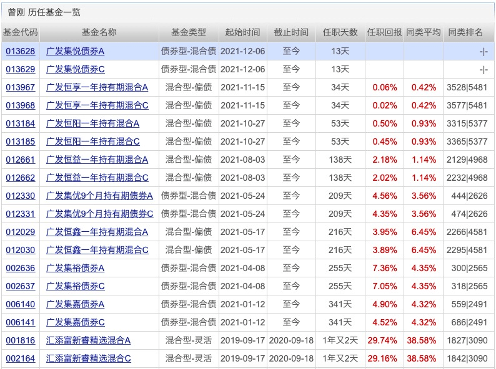The width and height of the screenshot is (496, 369).
Task: Click fund code 012331
Action: click(21, 214)
